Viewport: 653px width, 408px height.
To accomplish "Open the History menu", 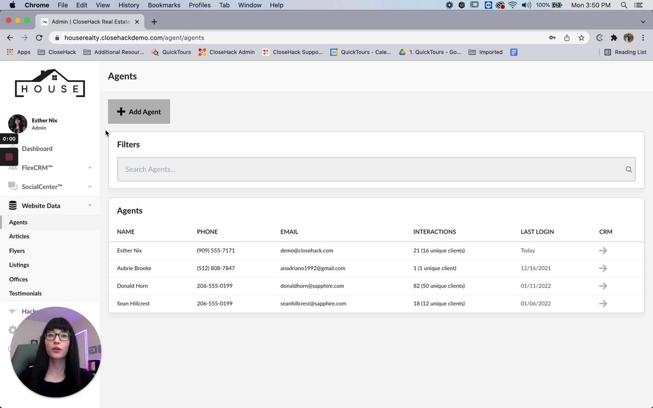I will 129,5.
